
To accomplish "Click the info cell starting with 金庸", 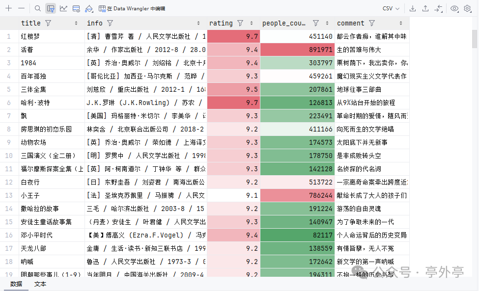I will pos(146,249).
